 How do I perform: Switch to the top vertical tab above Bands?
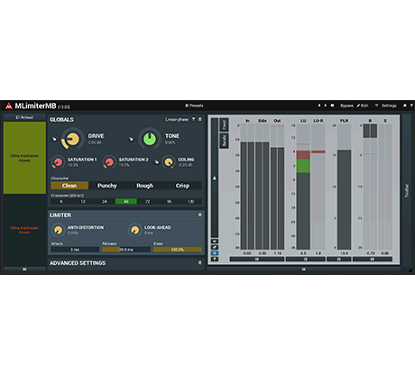tap(224, 124)
